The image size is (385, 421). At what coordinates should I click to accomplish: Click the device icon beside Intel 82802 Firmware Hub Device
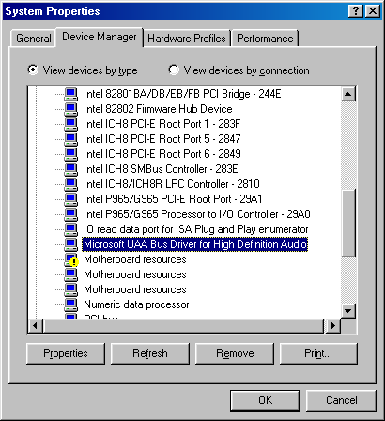(x=70, y=109)
